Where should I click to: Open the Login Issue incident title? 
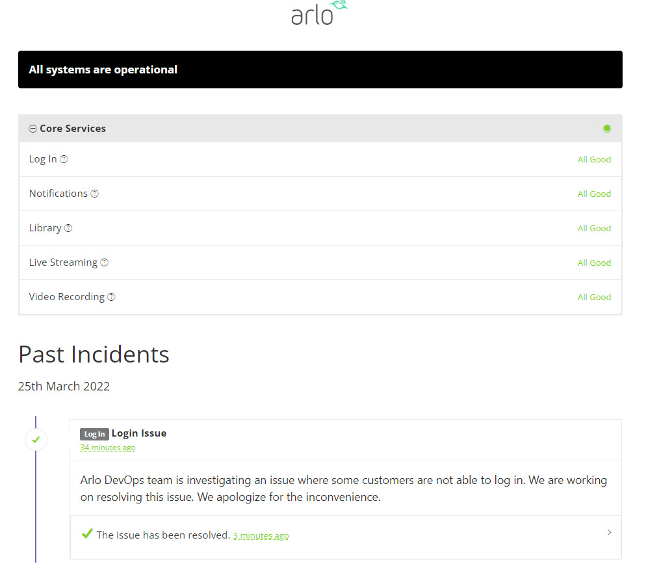point(138,433)
